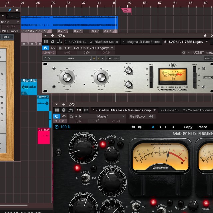Bypass the UAD 1176SE Legacy power button
The height and width of the screenshot is (213, 213).
pos(46,48)
